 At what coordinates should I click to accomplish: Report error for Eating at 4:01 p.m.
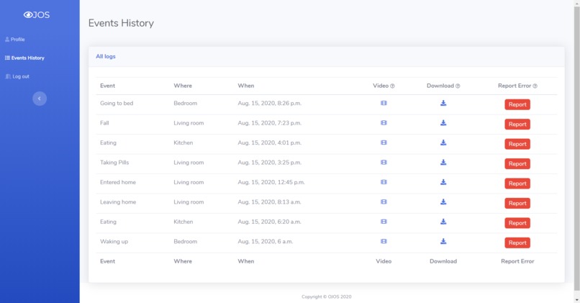517,144
